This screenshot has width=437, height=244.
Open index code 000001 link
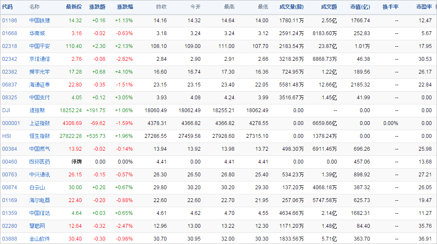click(11, 123)
